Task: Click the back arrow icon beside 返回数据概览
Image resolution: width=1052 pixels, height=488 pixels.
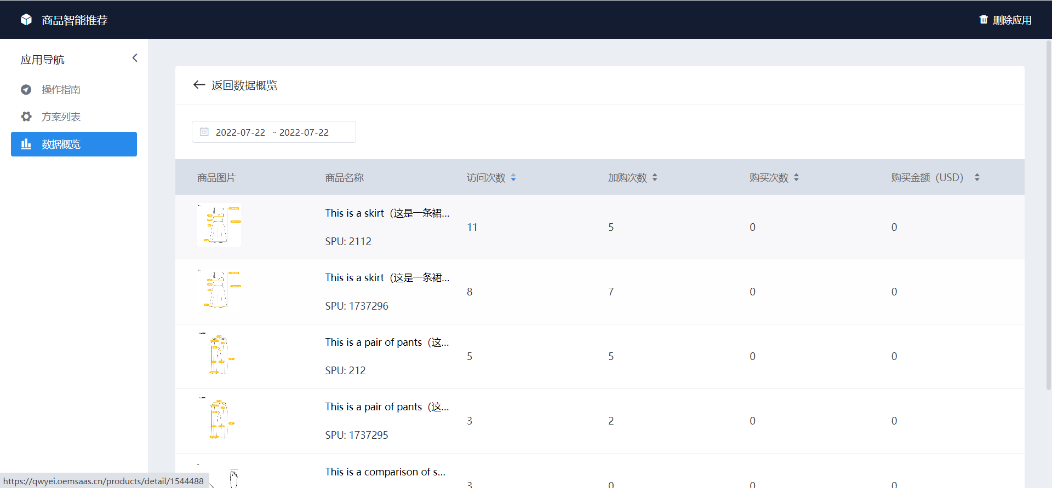Action: (199, 85)
